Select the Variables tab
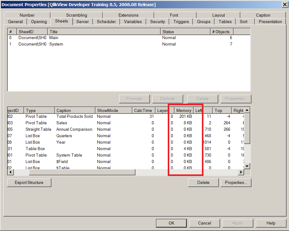289x231 pixels. (133, 22)
